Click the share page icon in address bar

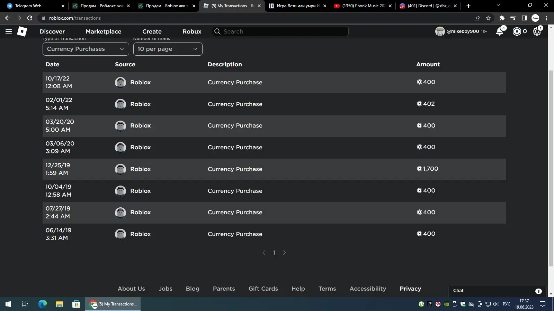coord(477,18)
